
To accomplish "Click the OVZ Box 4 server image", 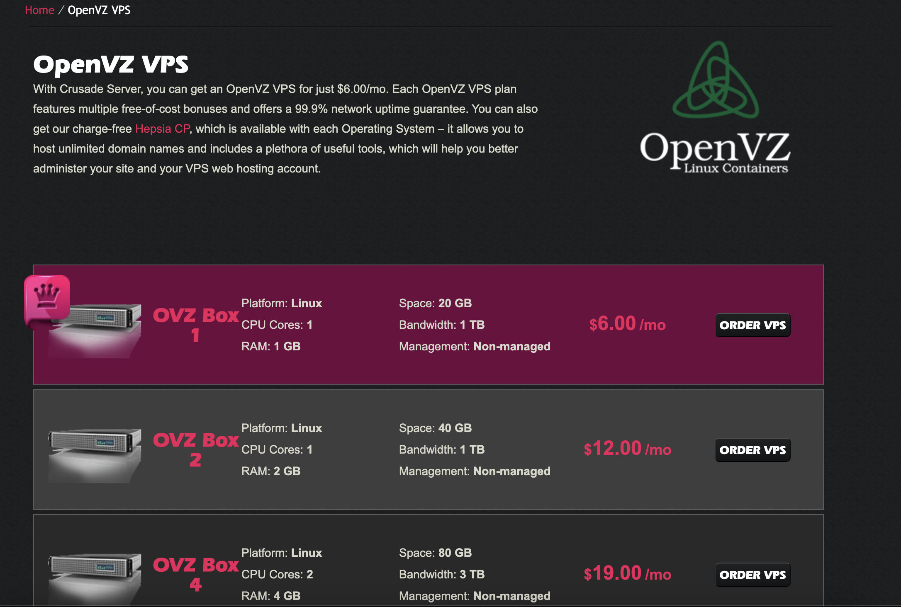I will tap(95, 580).
